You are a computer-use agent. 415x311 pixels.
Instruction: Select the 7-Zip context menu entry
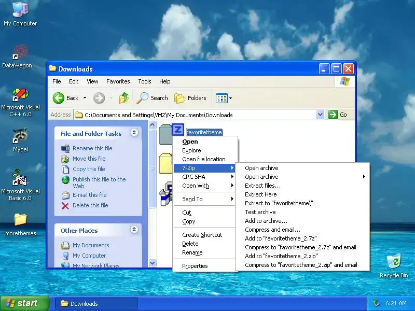tap(204, 168)
